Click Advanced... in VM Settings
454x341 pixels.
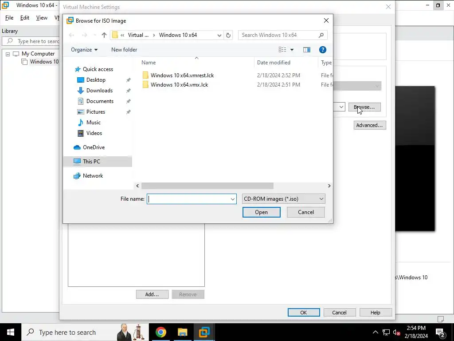coord(370,125)
